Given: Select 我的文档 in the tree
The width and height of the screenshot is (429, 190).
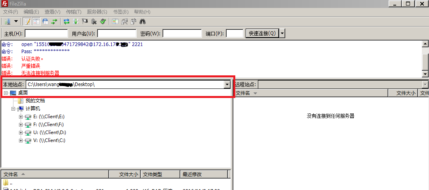Looking at the screenshot, I should [x=35, y=101].
